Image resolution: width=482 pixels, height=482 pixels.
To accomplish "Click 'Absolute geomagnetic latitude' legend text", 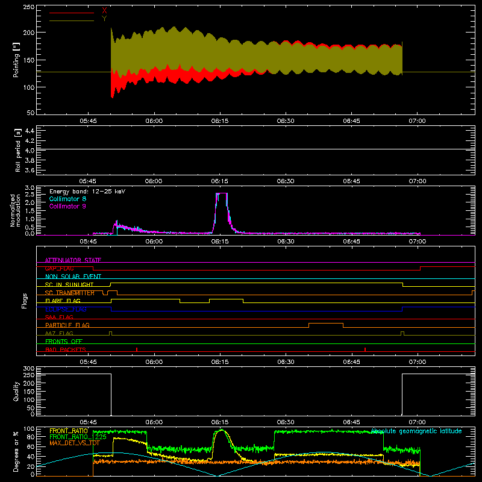I will (416, 431).
